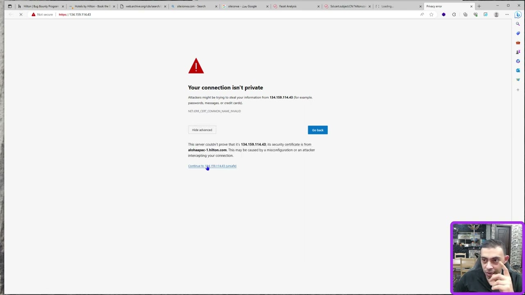Open the Outlook icon in sidebar

coord(518,70)
